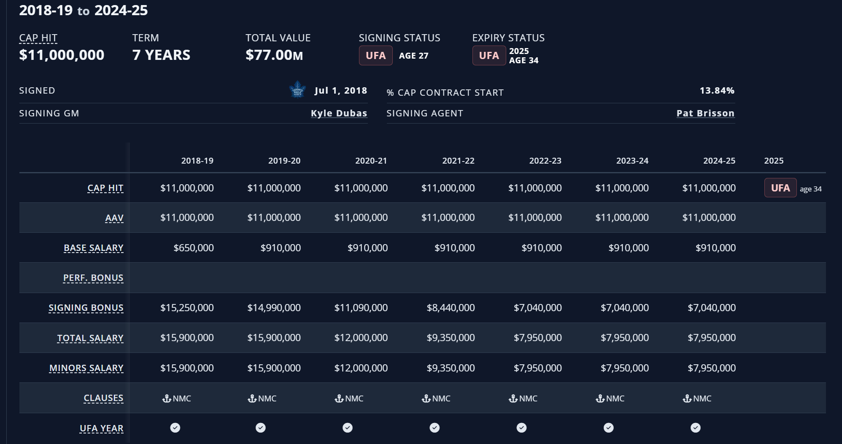842x444 pixels.
Task: Click the SIGNING BONUS row label
Action: pyautogui.click(x=86, y=308)
